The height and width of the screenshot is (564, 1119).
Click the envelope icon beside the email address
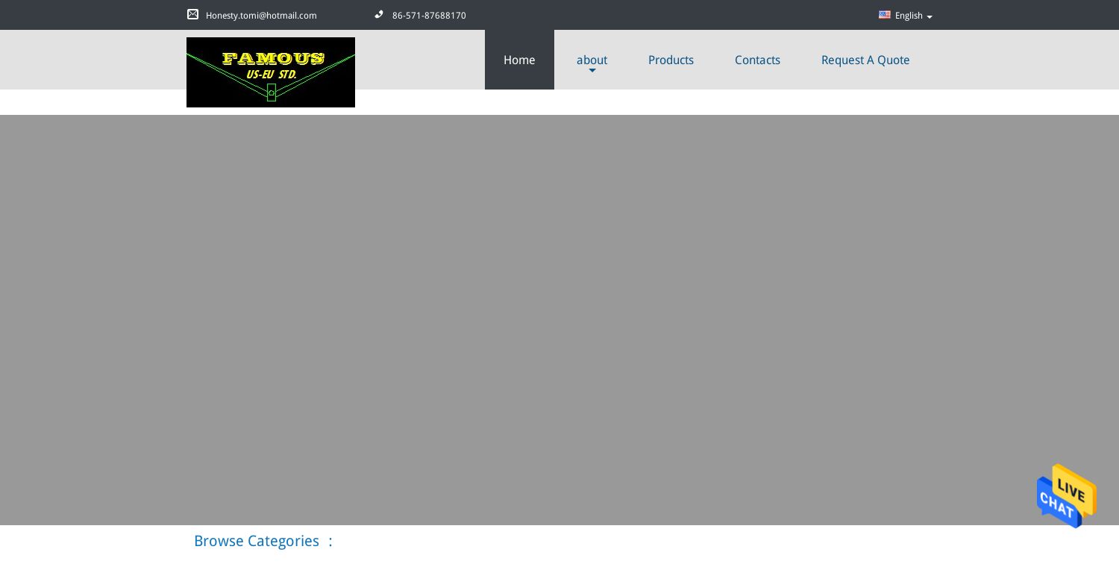(x=193, y=15)
